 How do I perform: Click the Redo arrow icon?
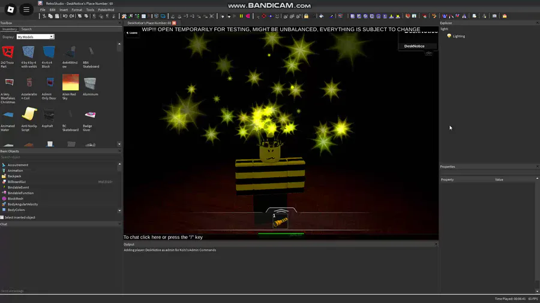pos(71,16)
